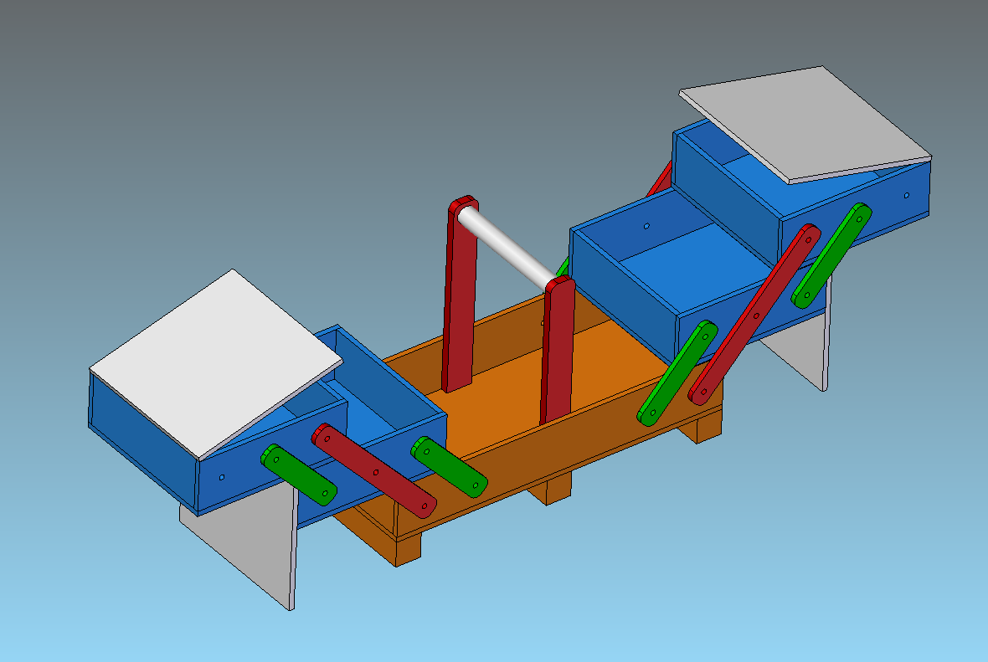
Task: Pick the upper-right green link arm
Action: coord(832,254)
